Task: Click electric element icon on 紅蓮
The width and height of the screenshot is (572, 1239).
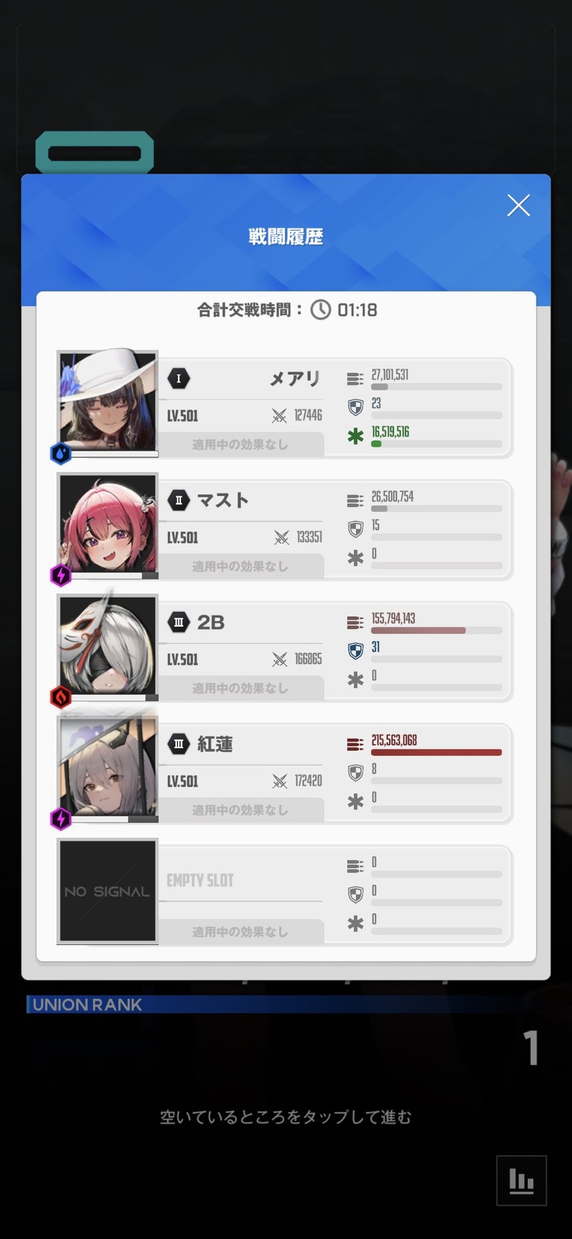Action: coord(61,818)
